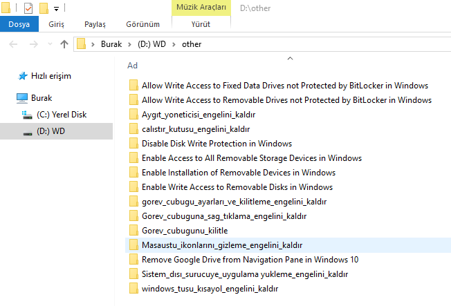The height and width of the screenshot is (306, 451).
Task: Select the (C:) Yerel Disk drive
Action: (55, 115)
